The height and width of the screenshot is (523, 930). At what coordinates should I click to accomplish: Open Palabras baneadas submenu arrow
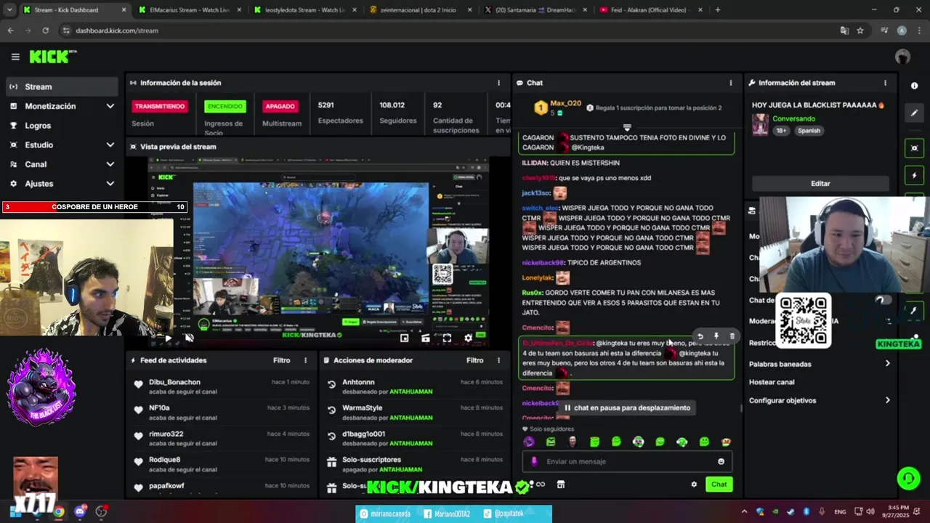click(887, 364)
